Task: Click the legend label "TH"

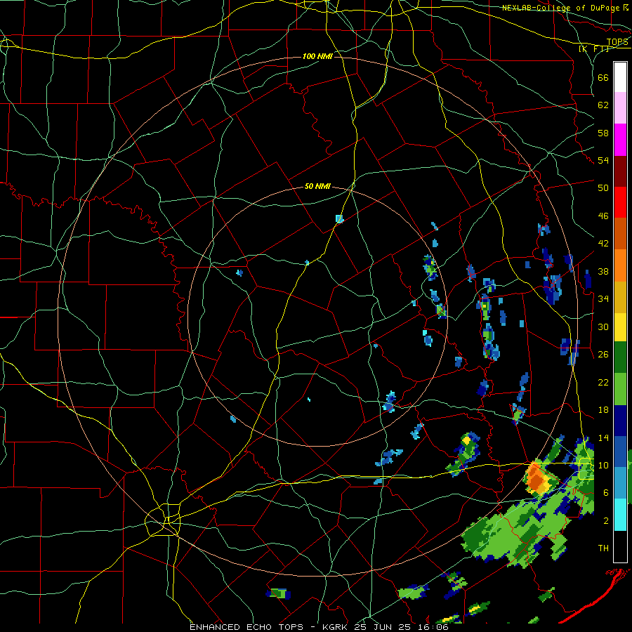Action: (x=603, y=548)
